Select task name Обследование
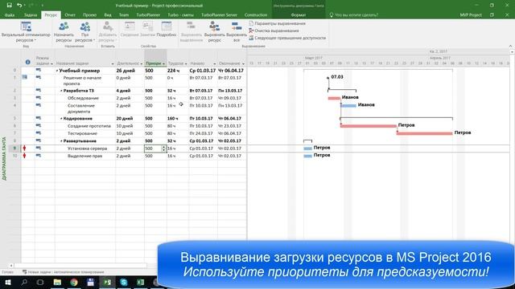 (83, 98)
